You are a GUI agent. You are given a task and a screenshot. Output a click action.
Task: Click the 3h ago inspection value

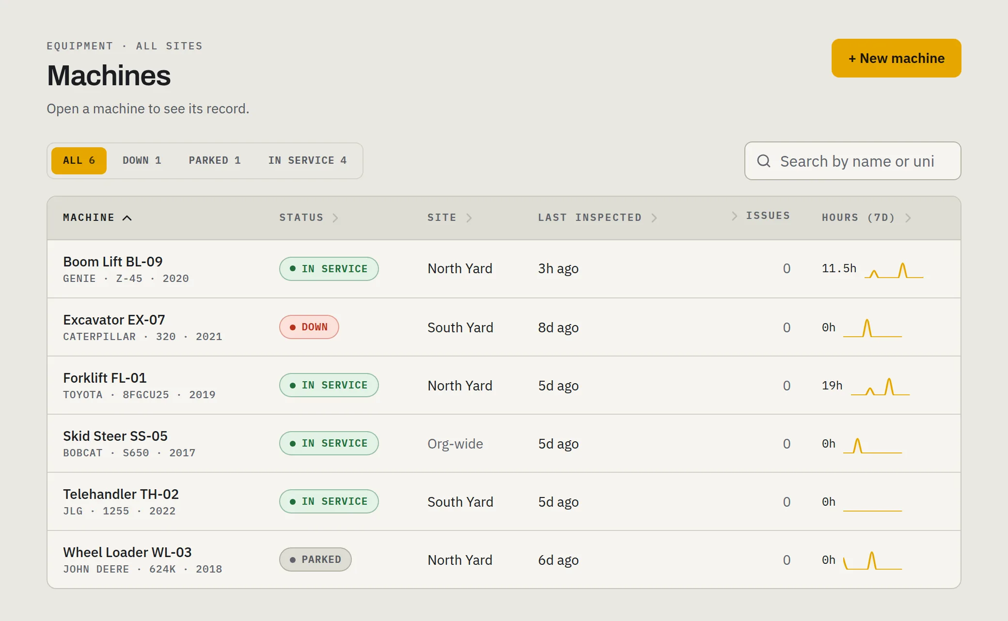(558, 268)
